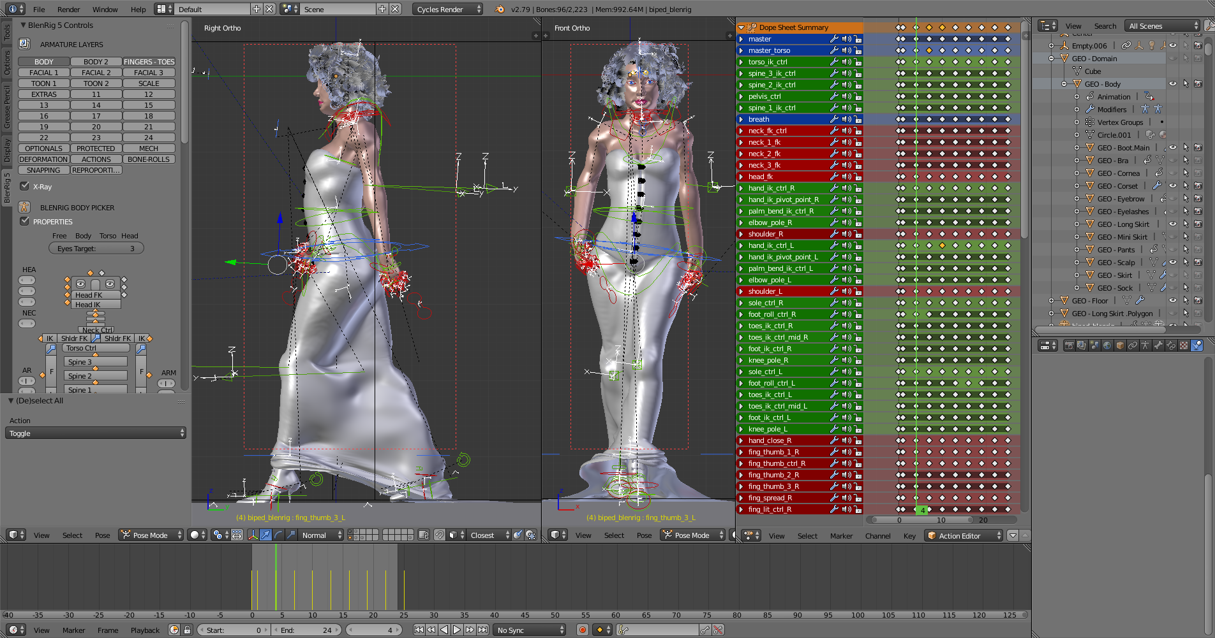Open the Action Editor mode dropdown
Viewport: 1215px width, 638px height.
point(964,536)
